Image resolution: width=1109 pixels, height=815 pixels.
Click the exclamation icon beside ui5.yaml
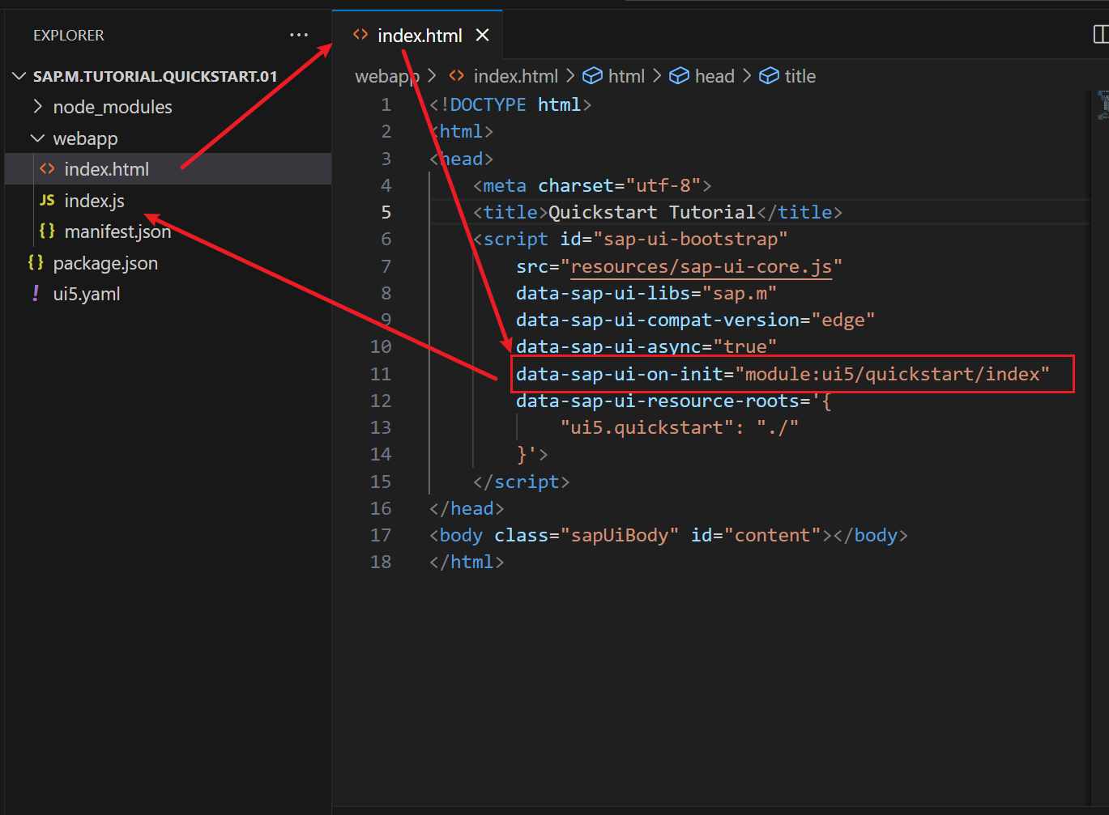[36, 294]
